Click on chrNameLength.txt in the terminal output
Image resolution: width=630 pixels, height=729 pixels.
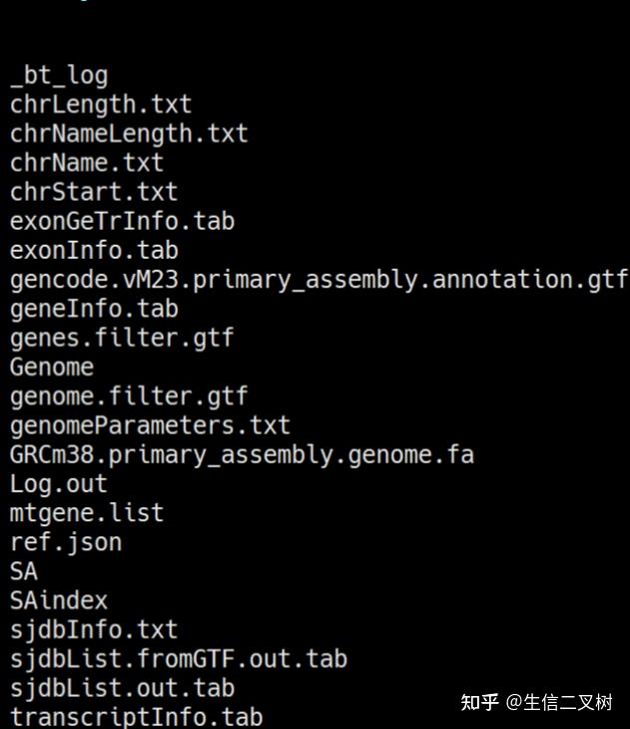pos(129,133)
